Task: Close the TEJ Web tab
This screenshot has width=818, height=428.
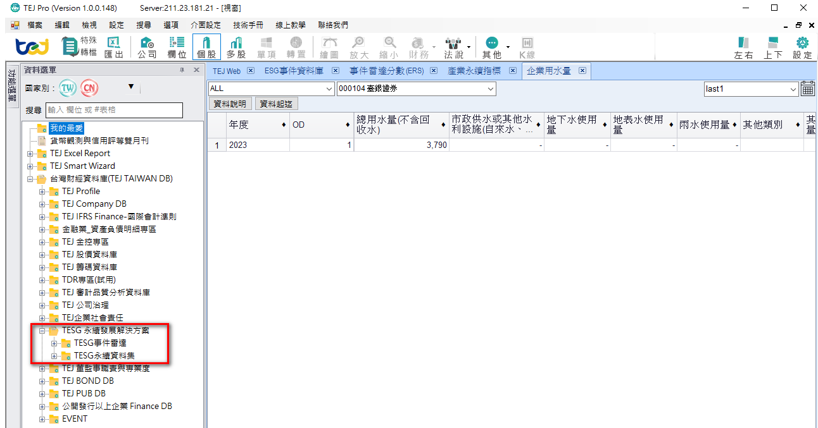Action: tap(251, 71)
